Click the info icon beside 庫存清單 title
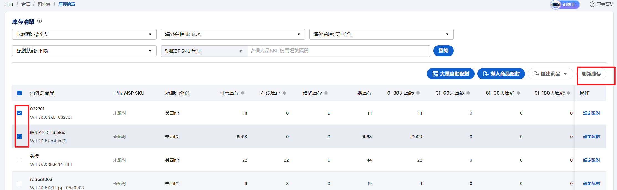The height and width of the screenshot is (190, 617). coord(40,21)
